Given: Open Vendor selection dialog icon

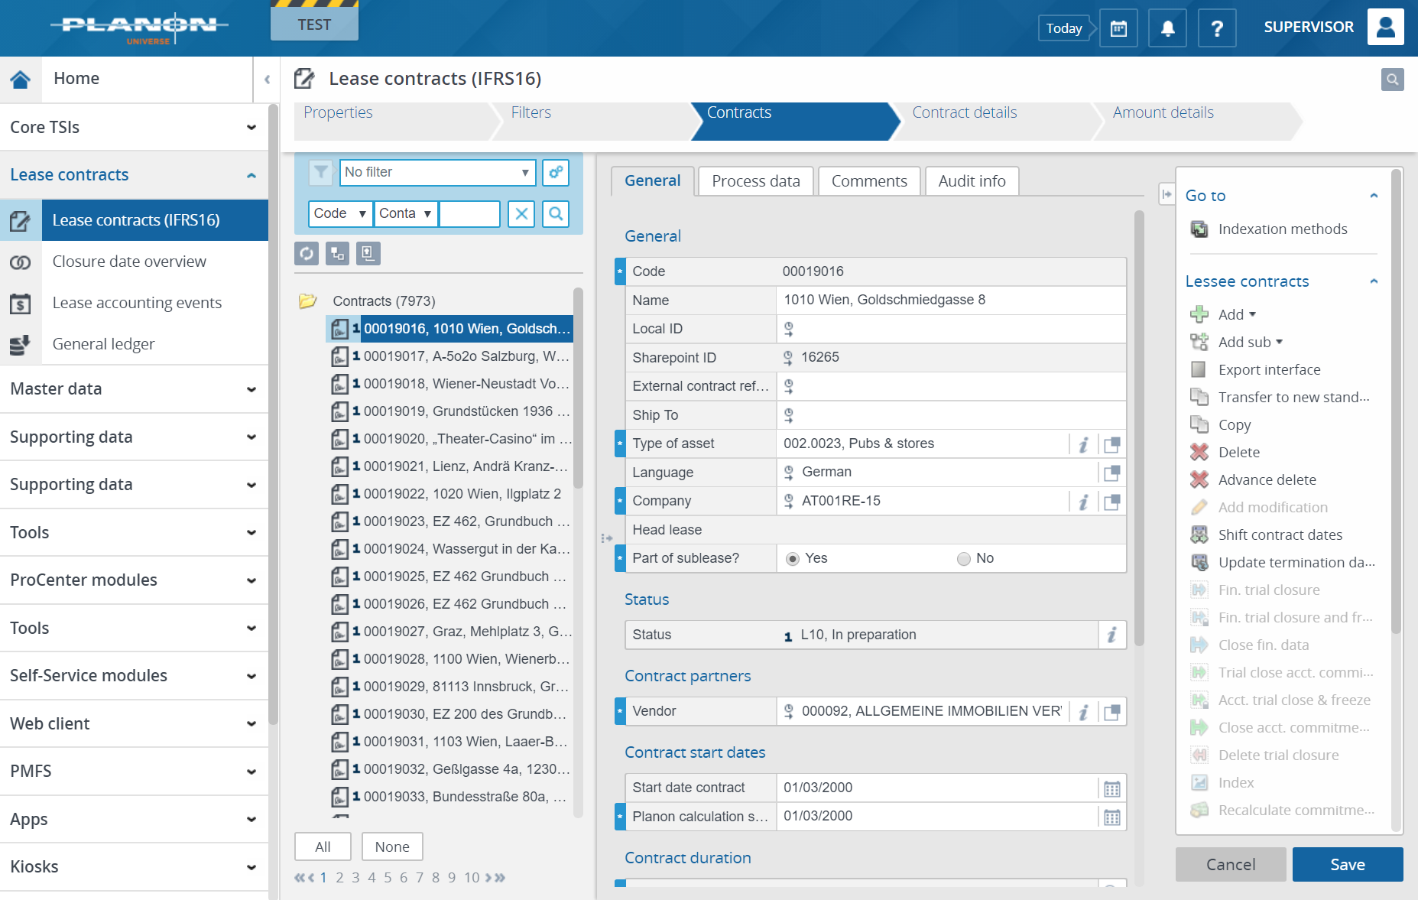Looking at the screenshot, I should coord(1112,712).
